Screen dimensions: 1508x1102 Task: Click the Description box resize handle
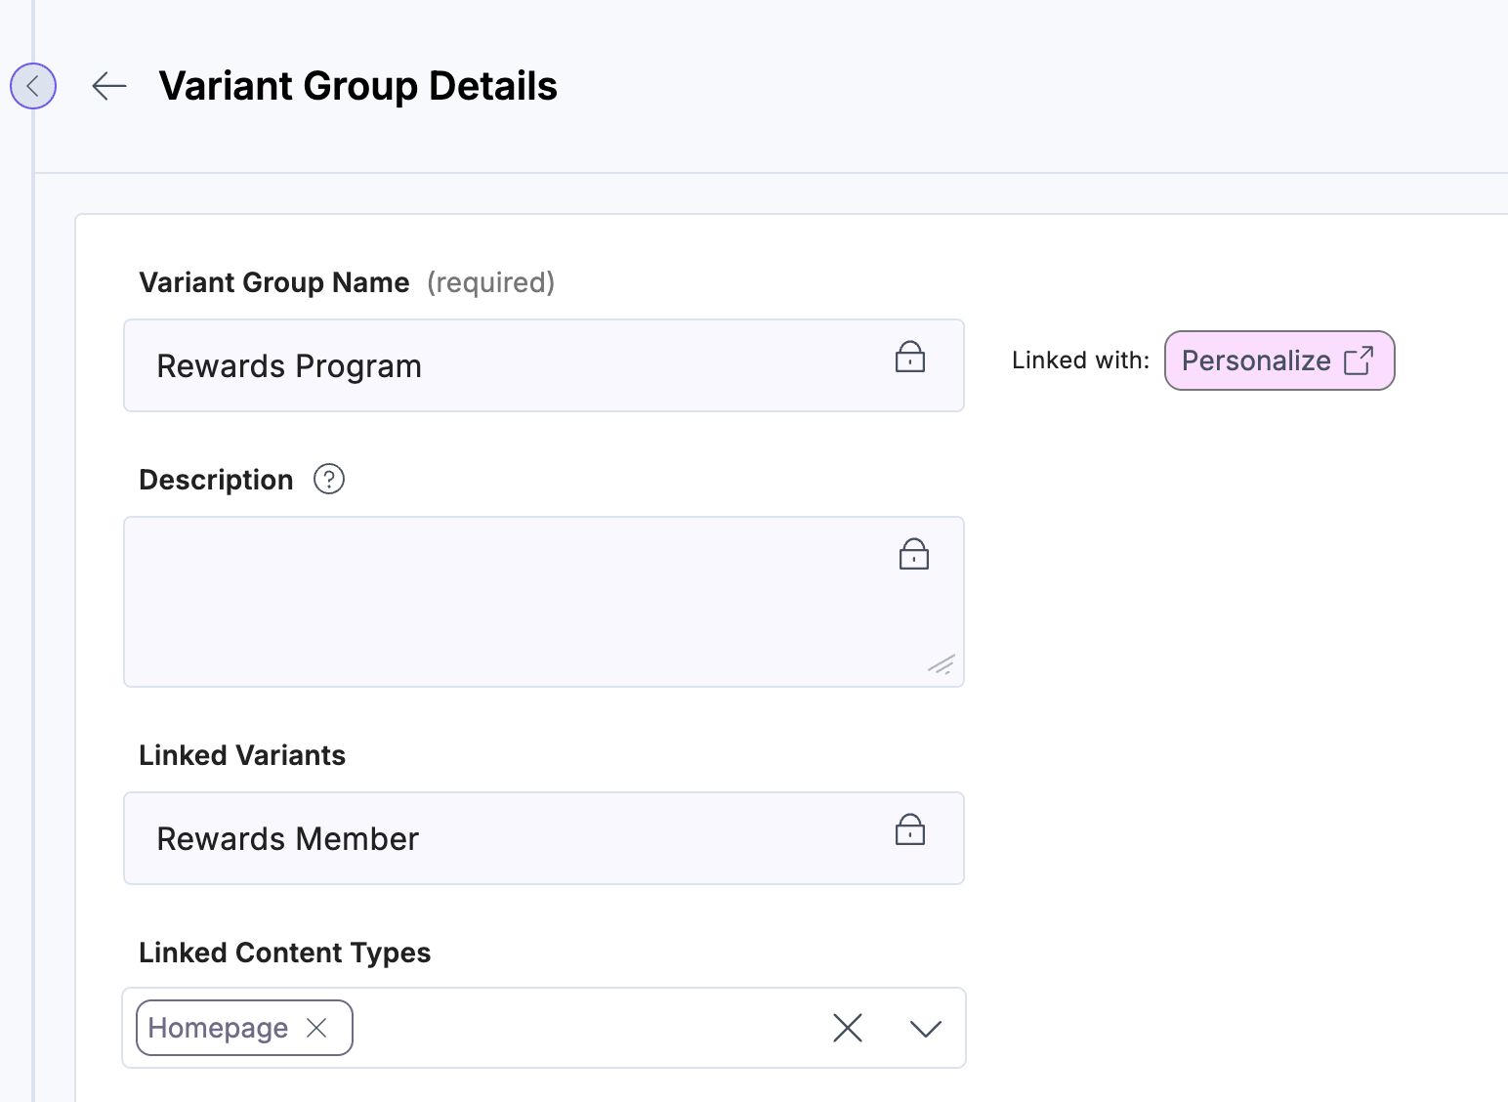coord(942,665)
